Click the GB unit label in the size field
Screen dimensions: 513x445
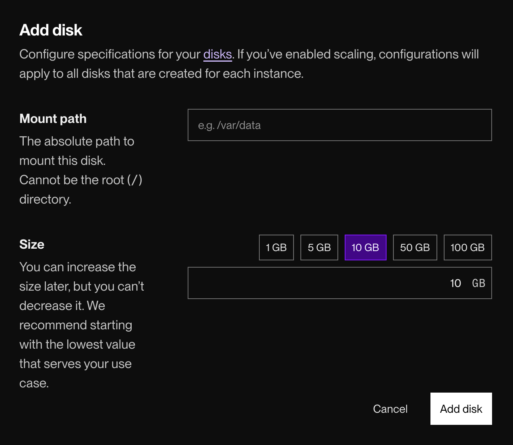479,283
